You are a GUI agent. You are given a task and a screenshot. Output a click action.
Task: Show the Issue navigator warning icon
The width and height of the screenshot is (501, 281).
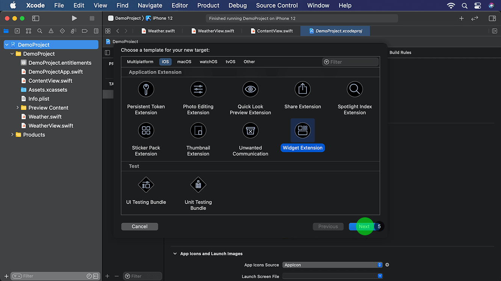click(51, 31)
